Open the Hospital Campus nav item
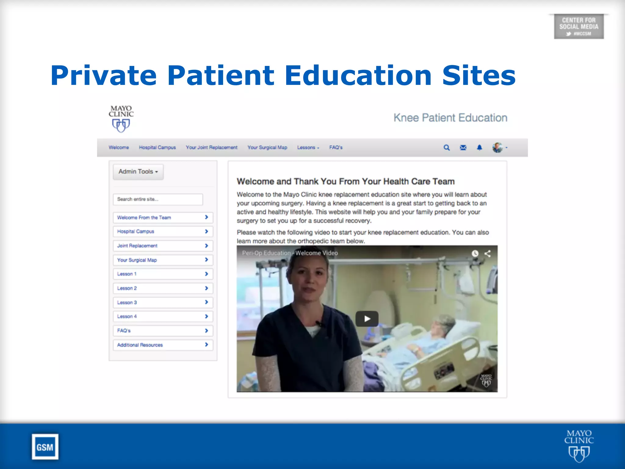 (x=157, y=147)
